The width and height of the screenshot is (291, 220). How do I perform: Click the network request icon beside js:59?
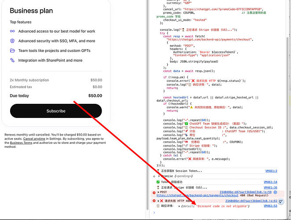[x=275, y=192]
